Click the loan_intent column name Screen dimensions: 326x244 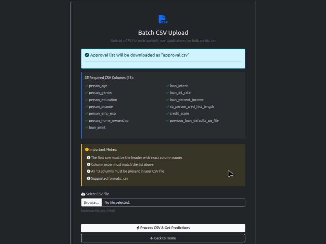179,86
